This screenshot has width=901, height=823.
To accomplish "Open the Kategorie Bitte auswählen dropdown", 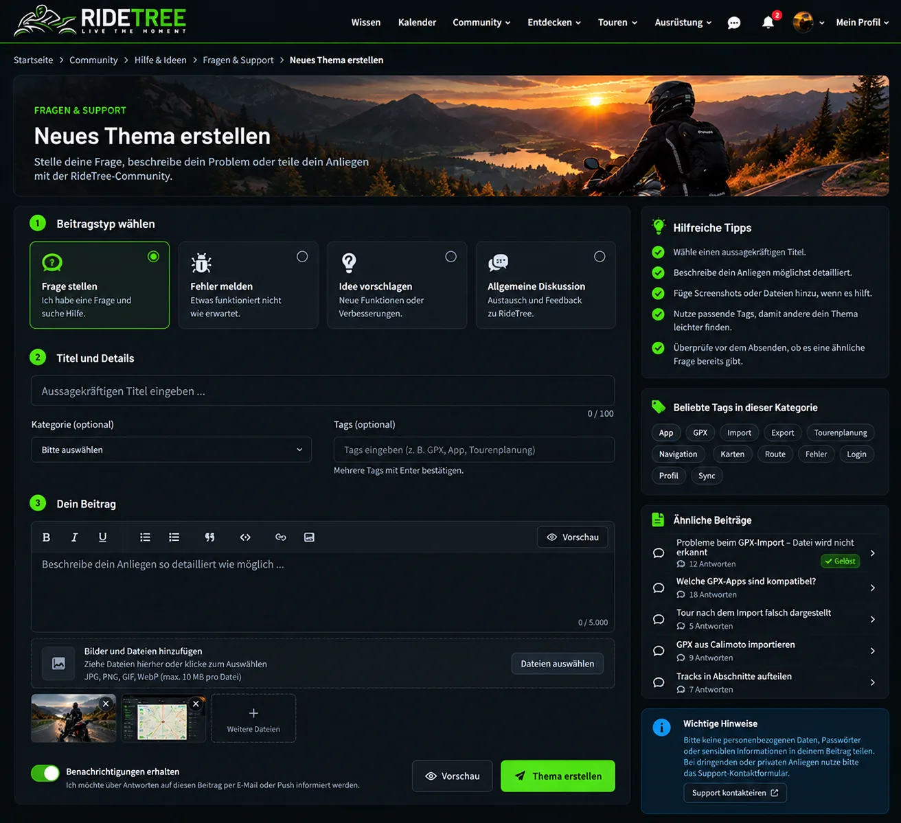I will (172, 450).
